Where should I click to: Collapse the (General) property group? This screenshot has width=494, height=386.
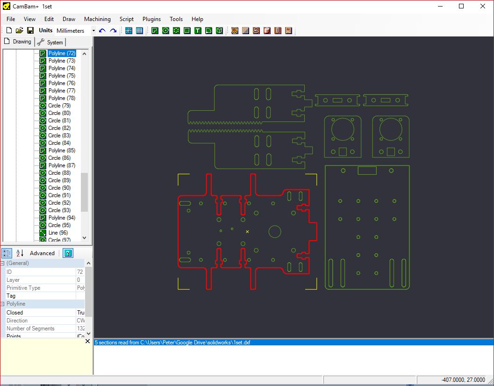3,263
